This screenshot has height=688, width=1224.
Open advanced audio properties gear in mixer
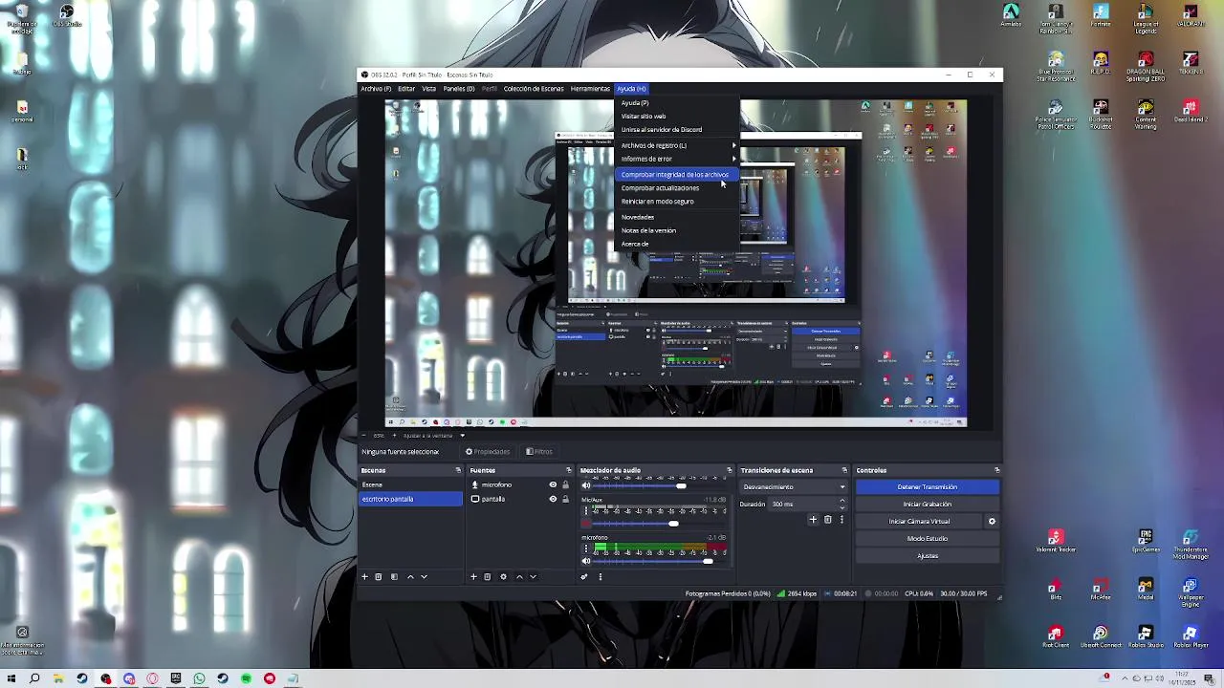584,577
